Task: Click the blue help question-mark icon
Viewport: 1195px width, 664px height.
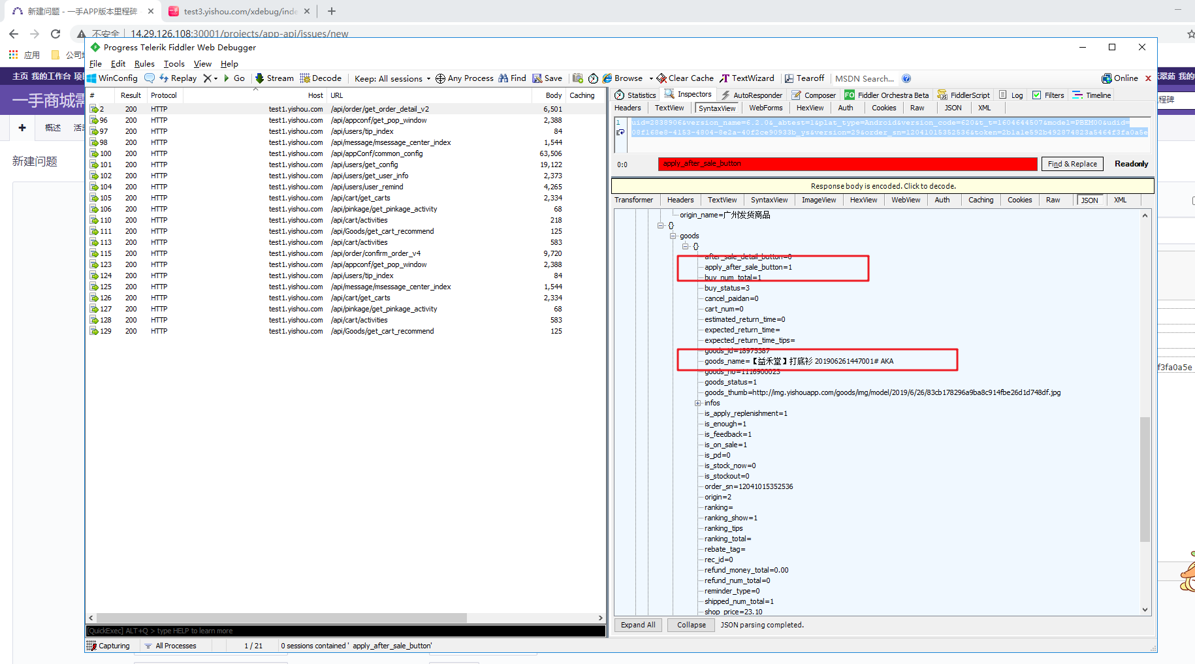Action: click(906, 78)
